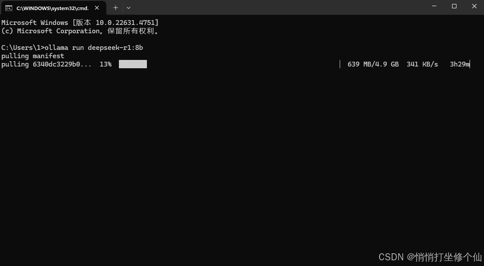
Task: Open a new terminal tab with plus
Action: point(115,8)
